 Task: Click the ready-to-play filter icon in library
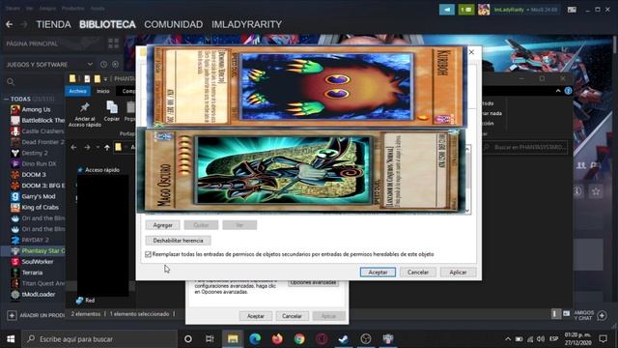click(115, 65)
